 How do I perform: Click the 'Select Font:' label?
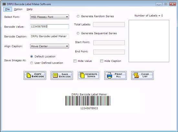point(12,17)
